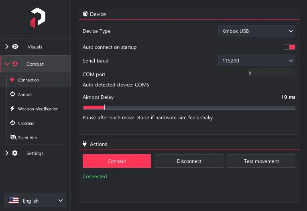The image size is (307, 211).
Task: Click the chip icon in the Device header
Action: point(85,14)
